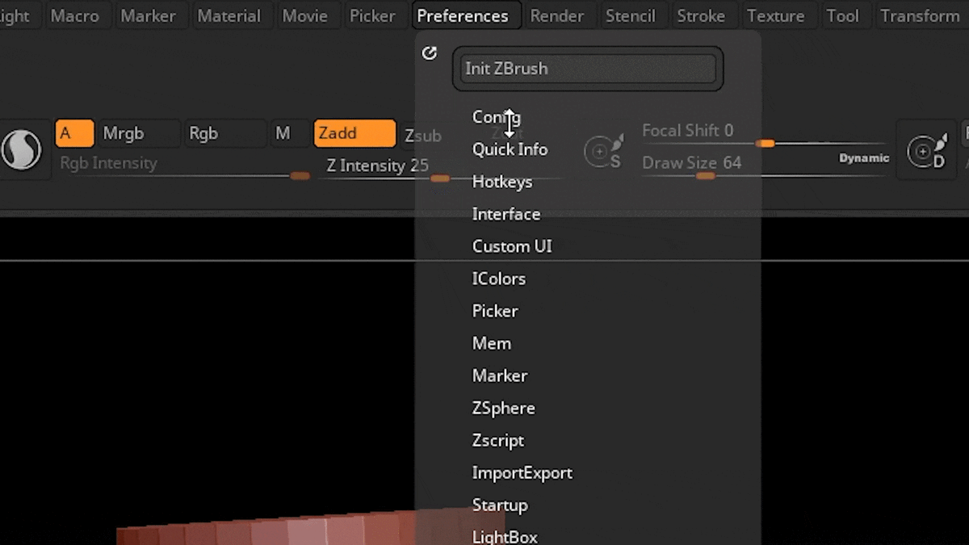Expand the Custom UI section
The height and width of the screenshot is (545, 969).
512,246
